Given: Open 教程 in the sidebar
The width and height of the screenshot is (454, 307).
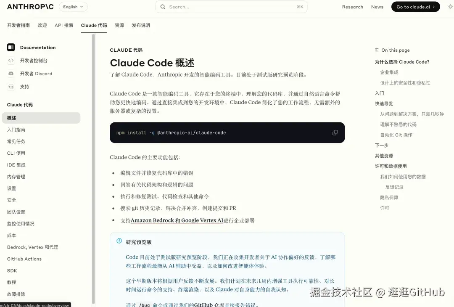Looking at the screenshot, I should (x=12, y=282).
